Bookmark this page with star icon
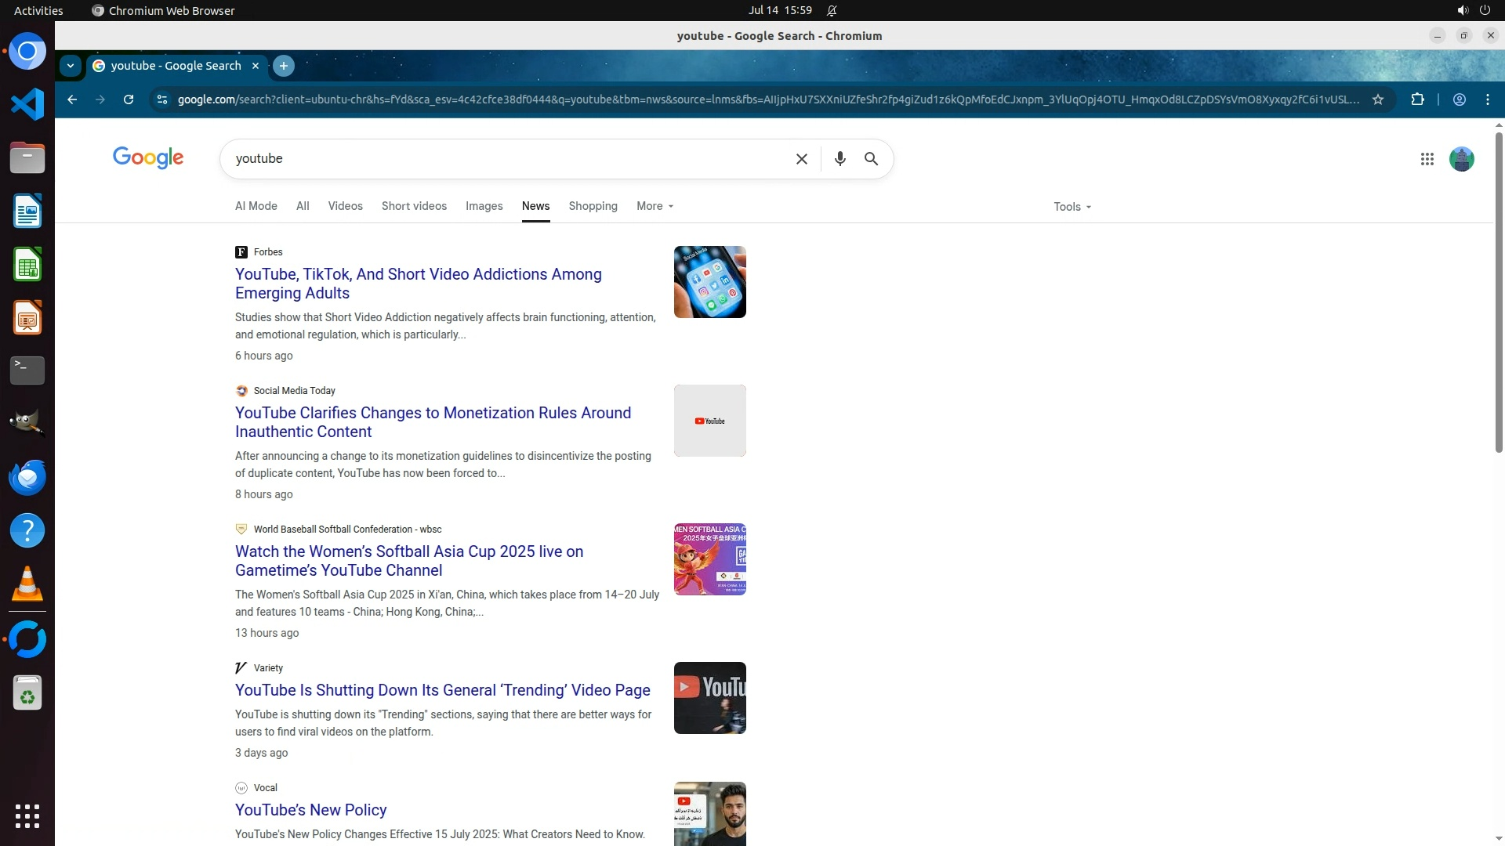This screenshot has width=1505, height=846. (x=1378, y=99)
